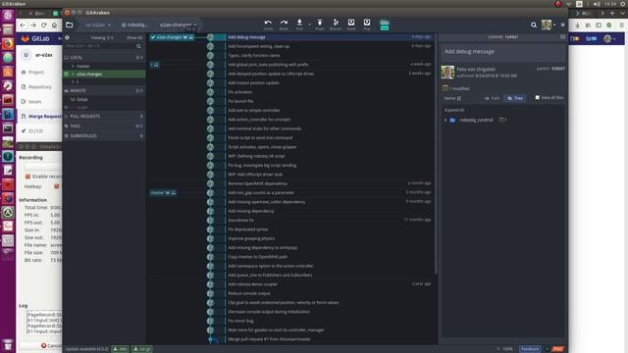
Task: Click the Redo toolbar icon in GitKraken
Action: 284,23
